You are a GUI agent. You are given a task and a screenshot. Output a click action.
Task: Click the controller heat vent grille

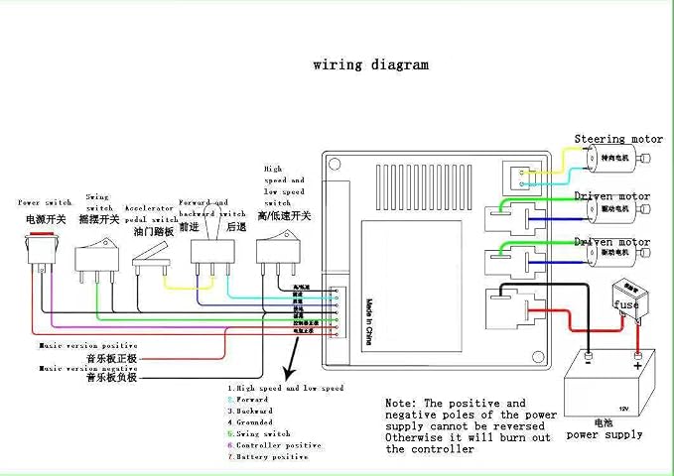tap(424, 187)
